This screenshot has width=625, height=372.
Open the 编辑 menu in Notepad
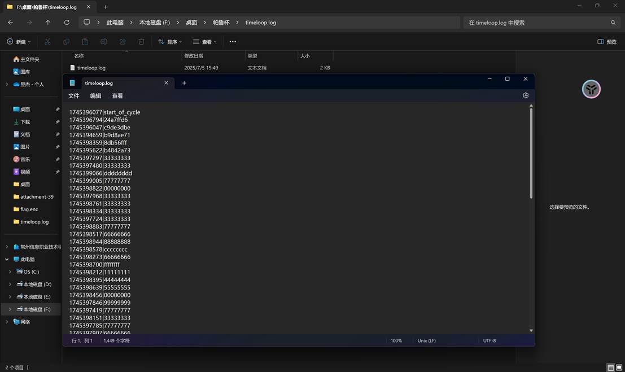[x=95, y=95]
